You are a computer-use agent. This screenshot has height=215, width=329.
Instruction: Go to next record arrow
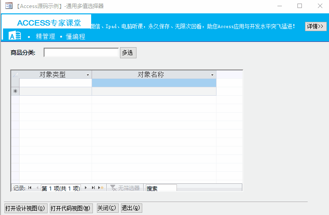86,188
